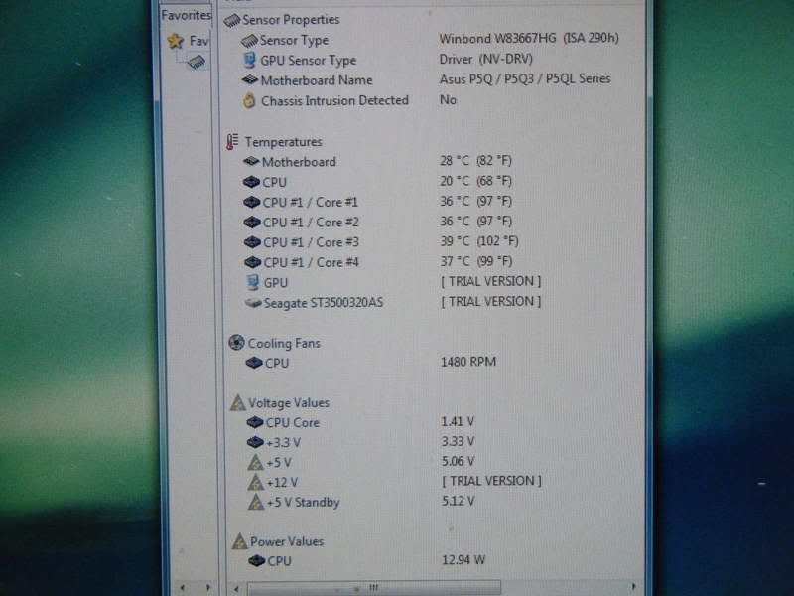
Task: Click the +12 V triangle icon
Action: coord(256,482)
